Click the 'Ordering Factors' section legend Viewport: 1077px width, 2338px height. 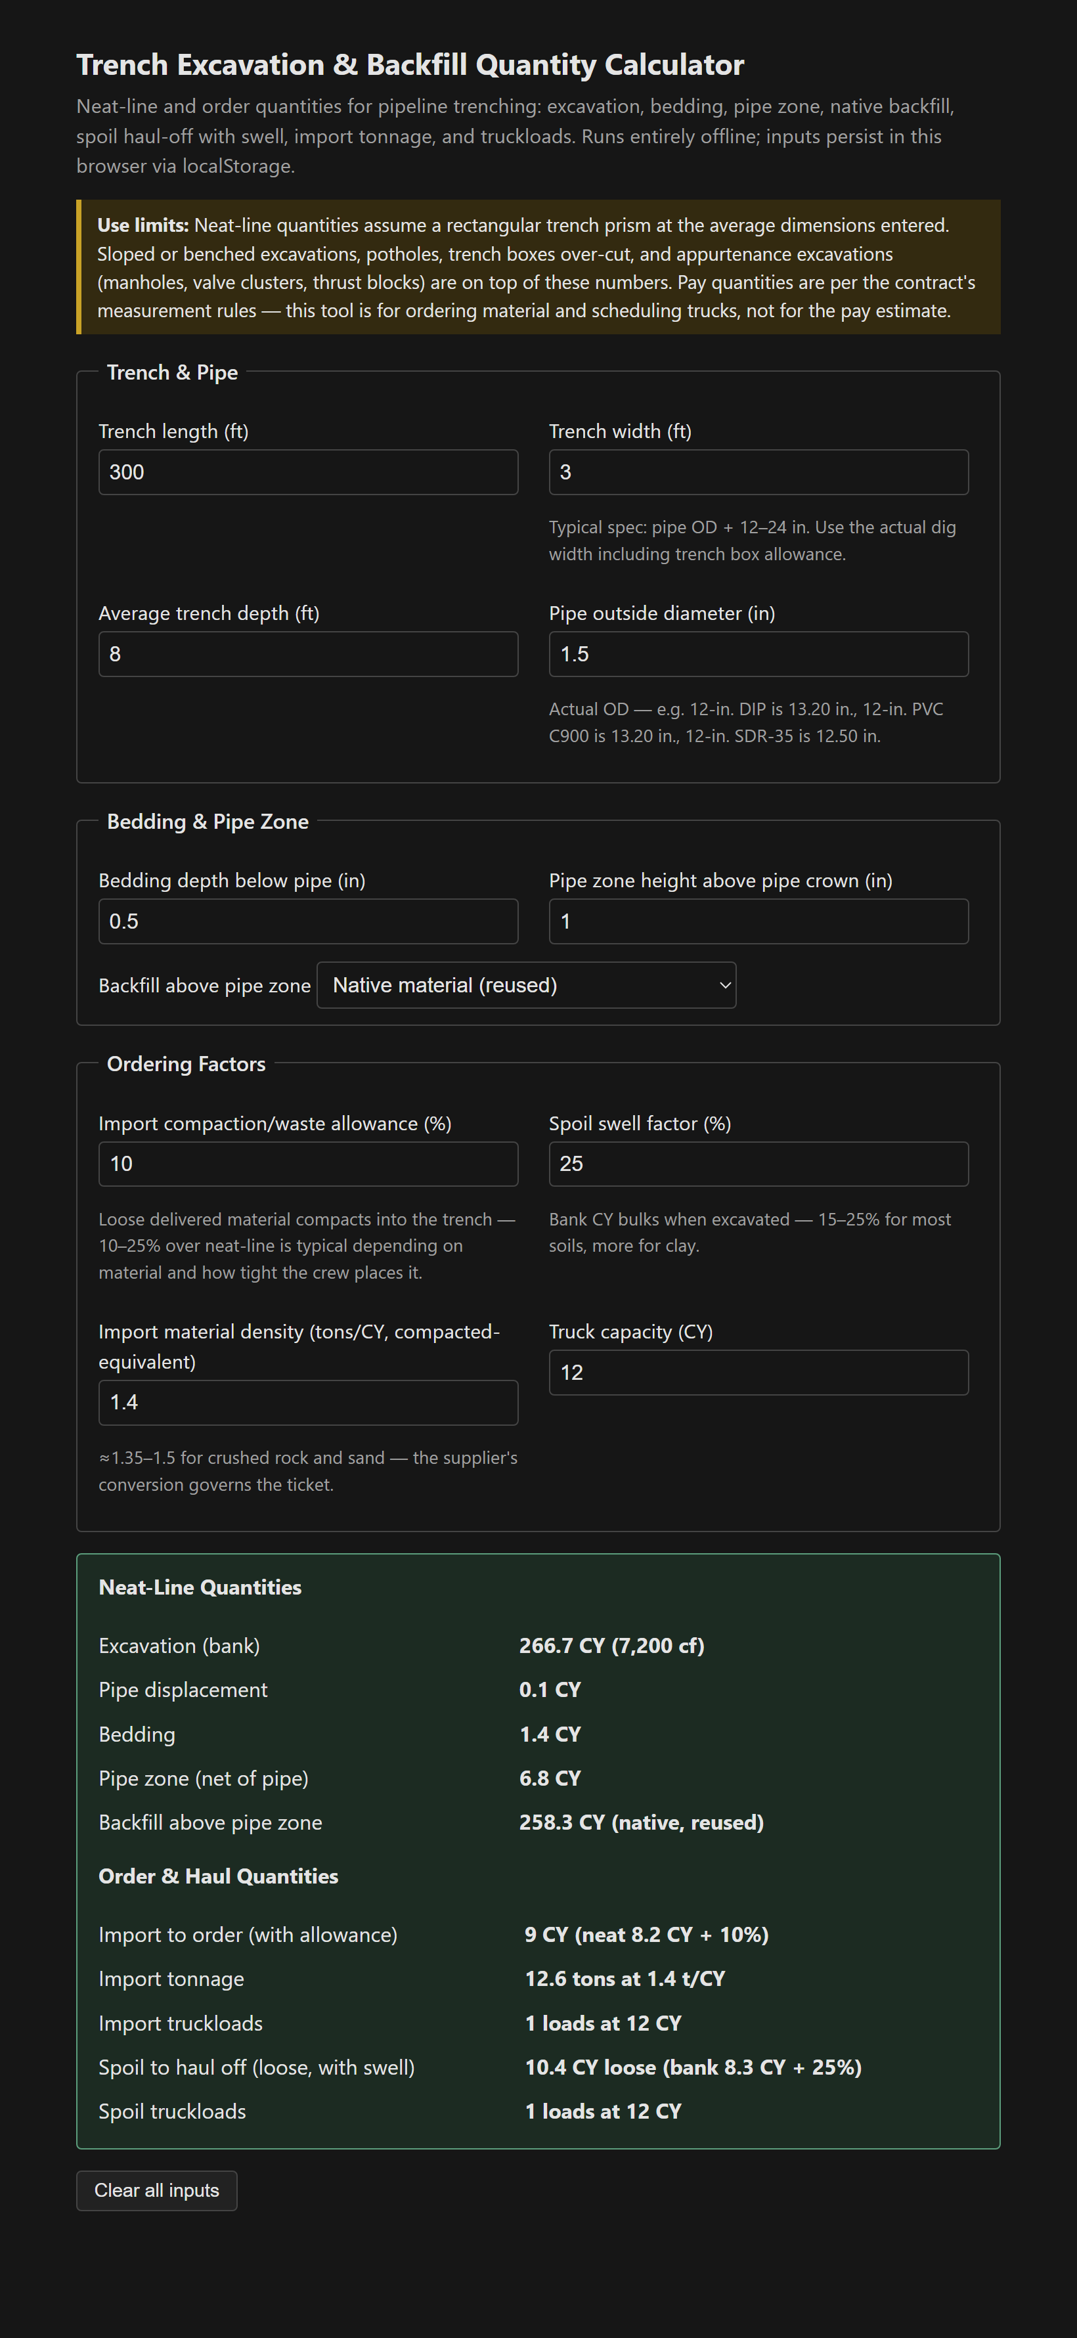pyautogui.click(x=186, y=1064)
